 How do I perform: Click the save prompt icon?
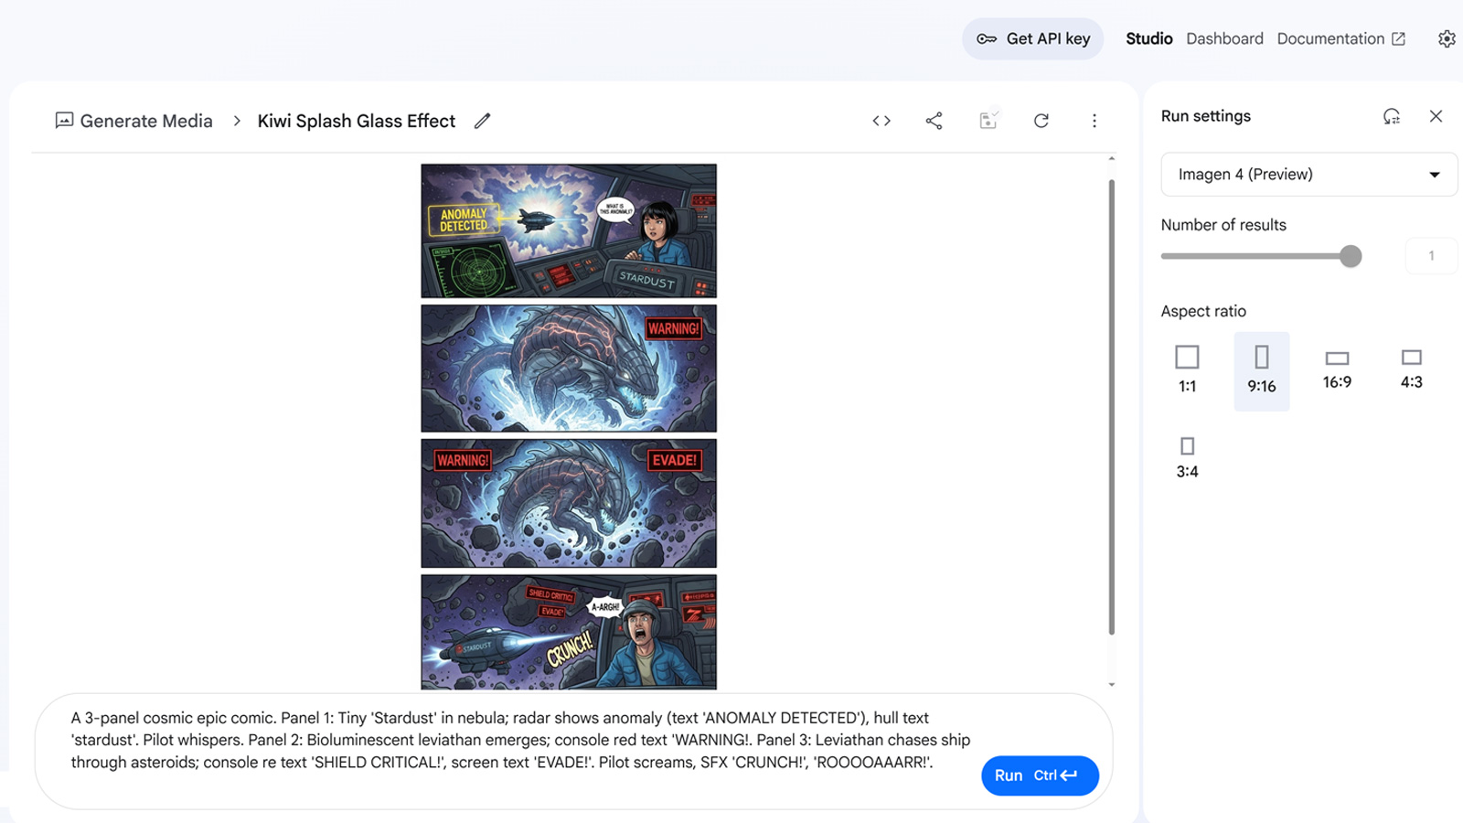click(x=988, y=121)
